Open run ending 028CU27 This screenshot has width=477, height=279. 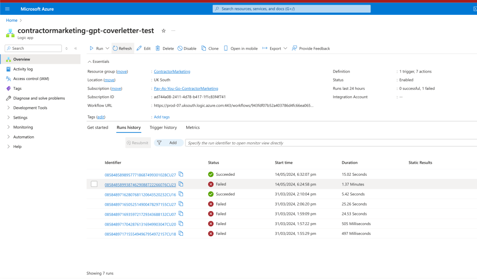(140, 175)
